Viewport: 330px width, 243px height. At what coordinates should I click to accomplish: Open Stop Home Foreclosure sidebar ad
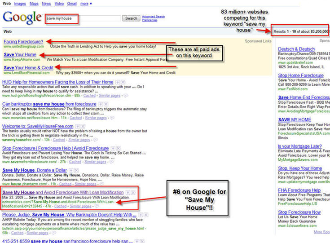(301, 75)
